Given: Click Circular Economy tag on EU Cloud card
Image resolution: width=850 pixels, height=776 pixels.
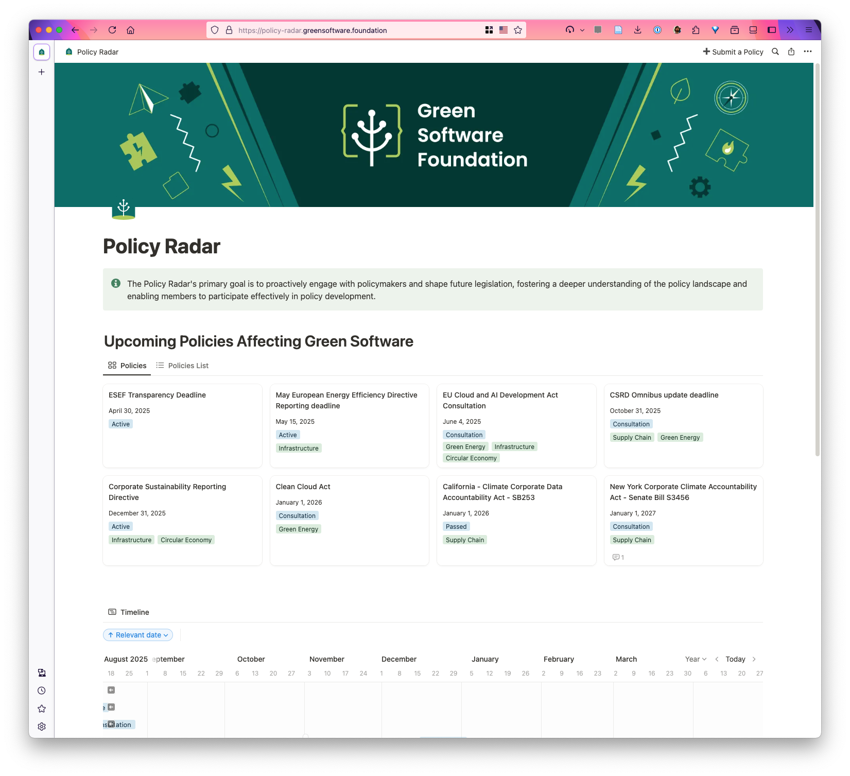Looking at the screenshot, I should pos(471,458).
